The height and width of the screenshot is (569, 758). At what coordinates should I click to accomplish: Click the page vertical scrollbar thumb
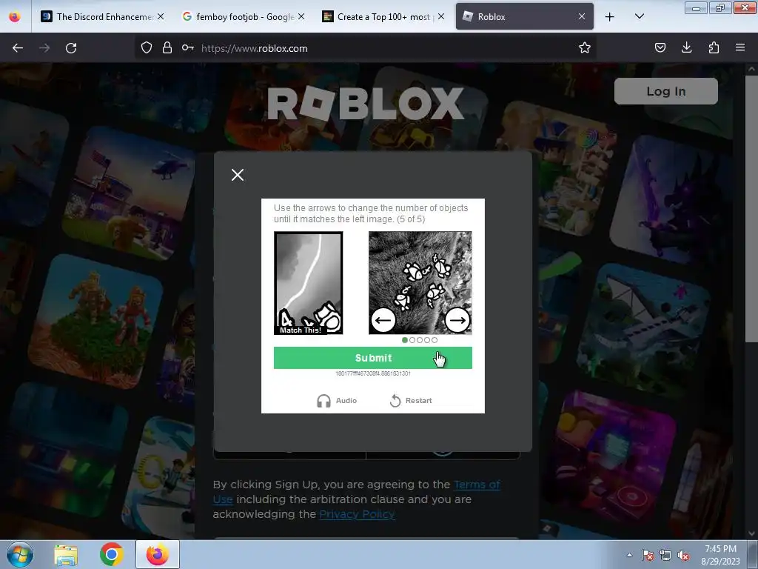click(751, 208)
